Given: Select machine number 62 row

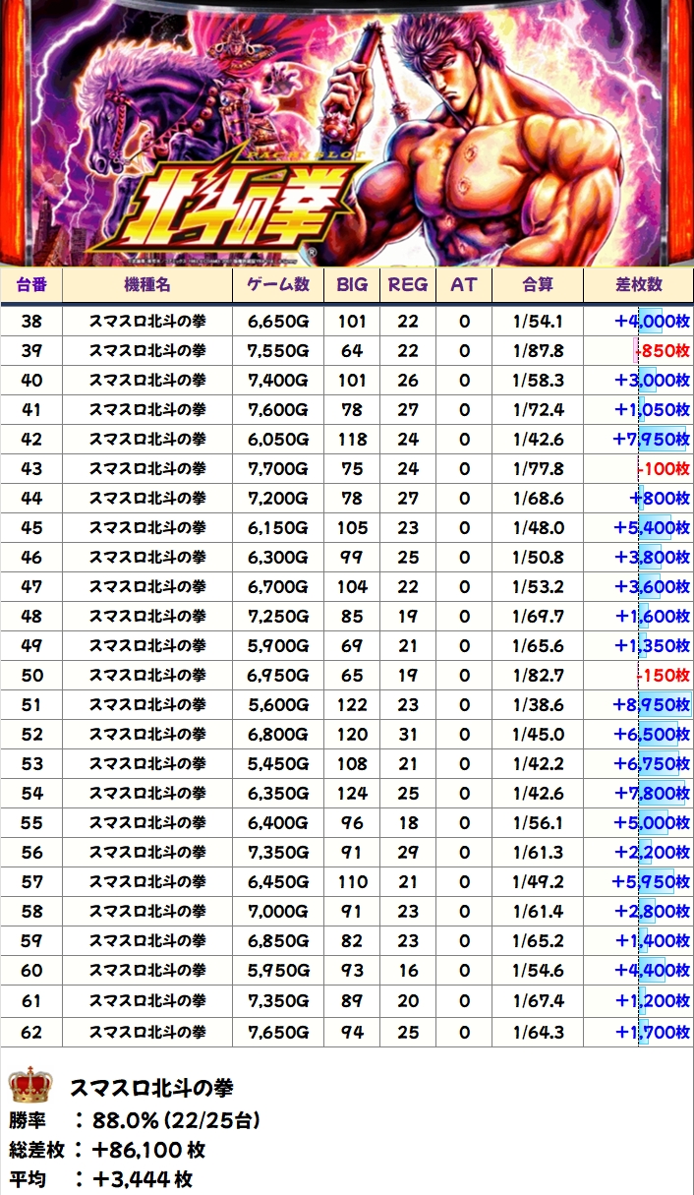Looking at the screenshot, I should tap(31, 1032).
